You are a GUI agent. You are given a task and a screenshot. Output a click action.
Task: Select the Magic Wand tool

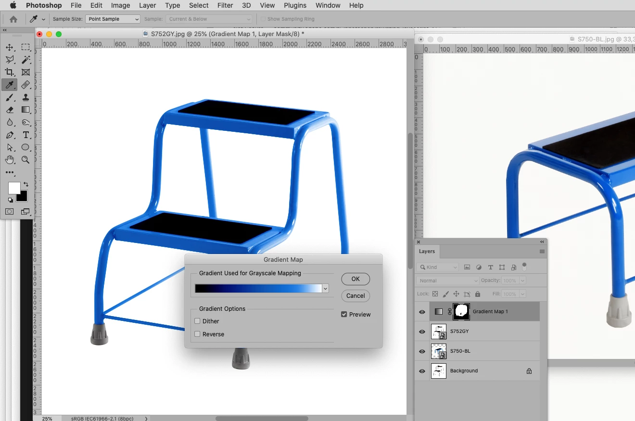point(25,60)
